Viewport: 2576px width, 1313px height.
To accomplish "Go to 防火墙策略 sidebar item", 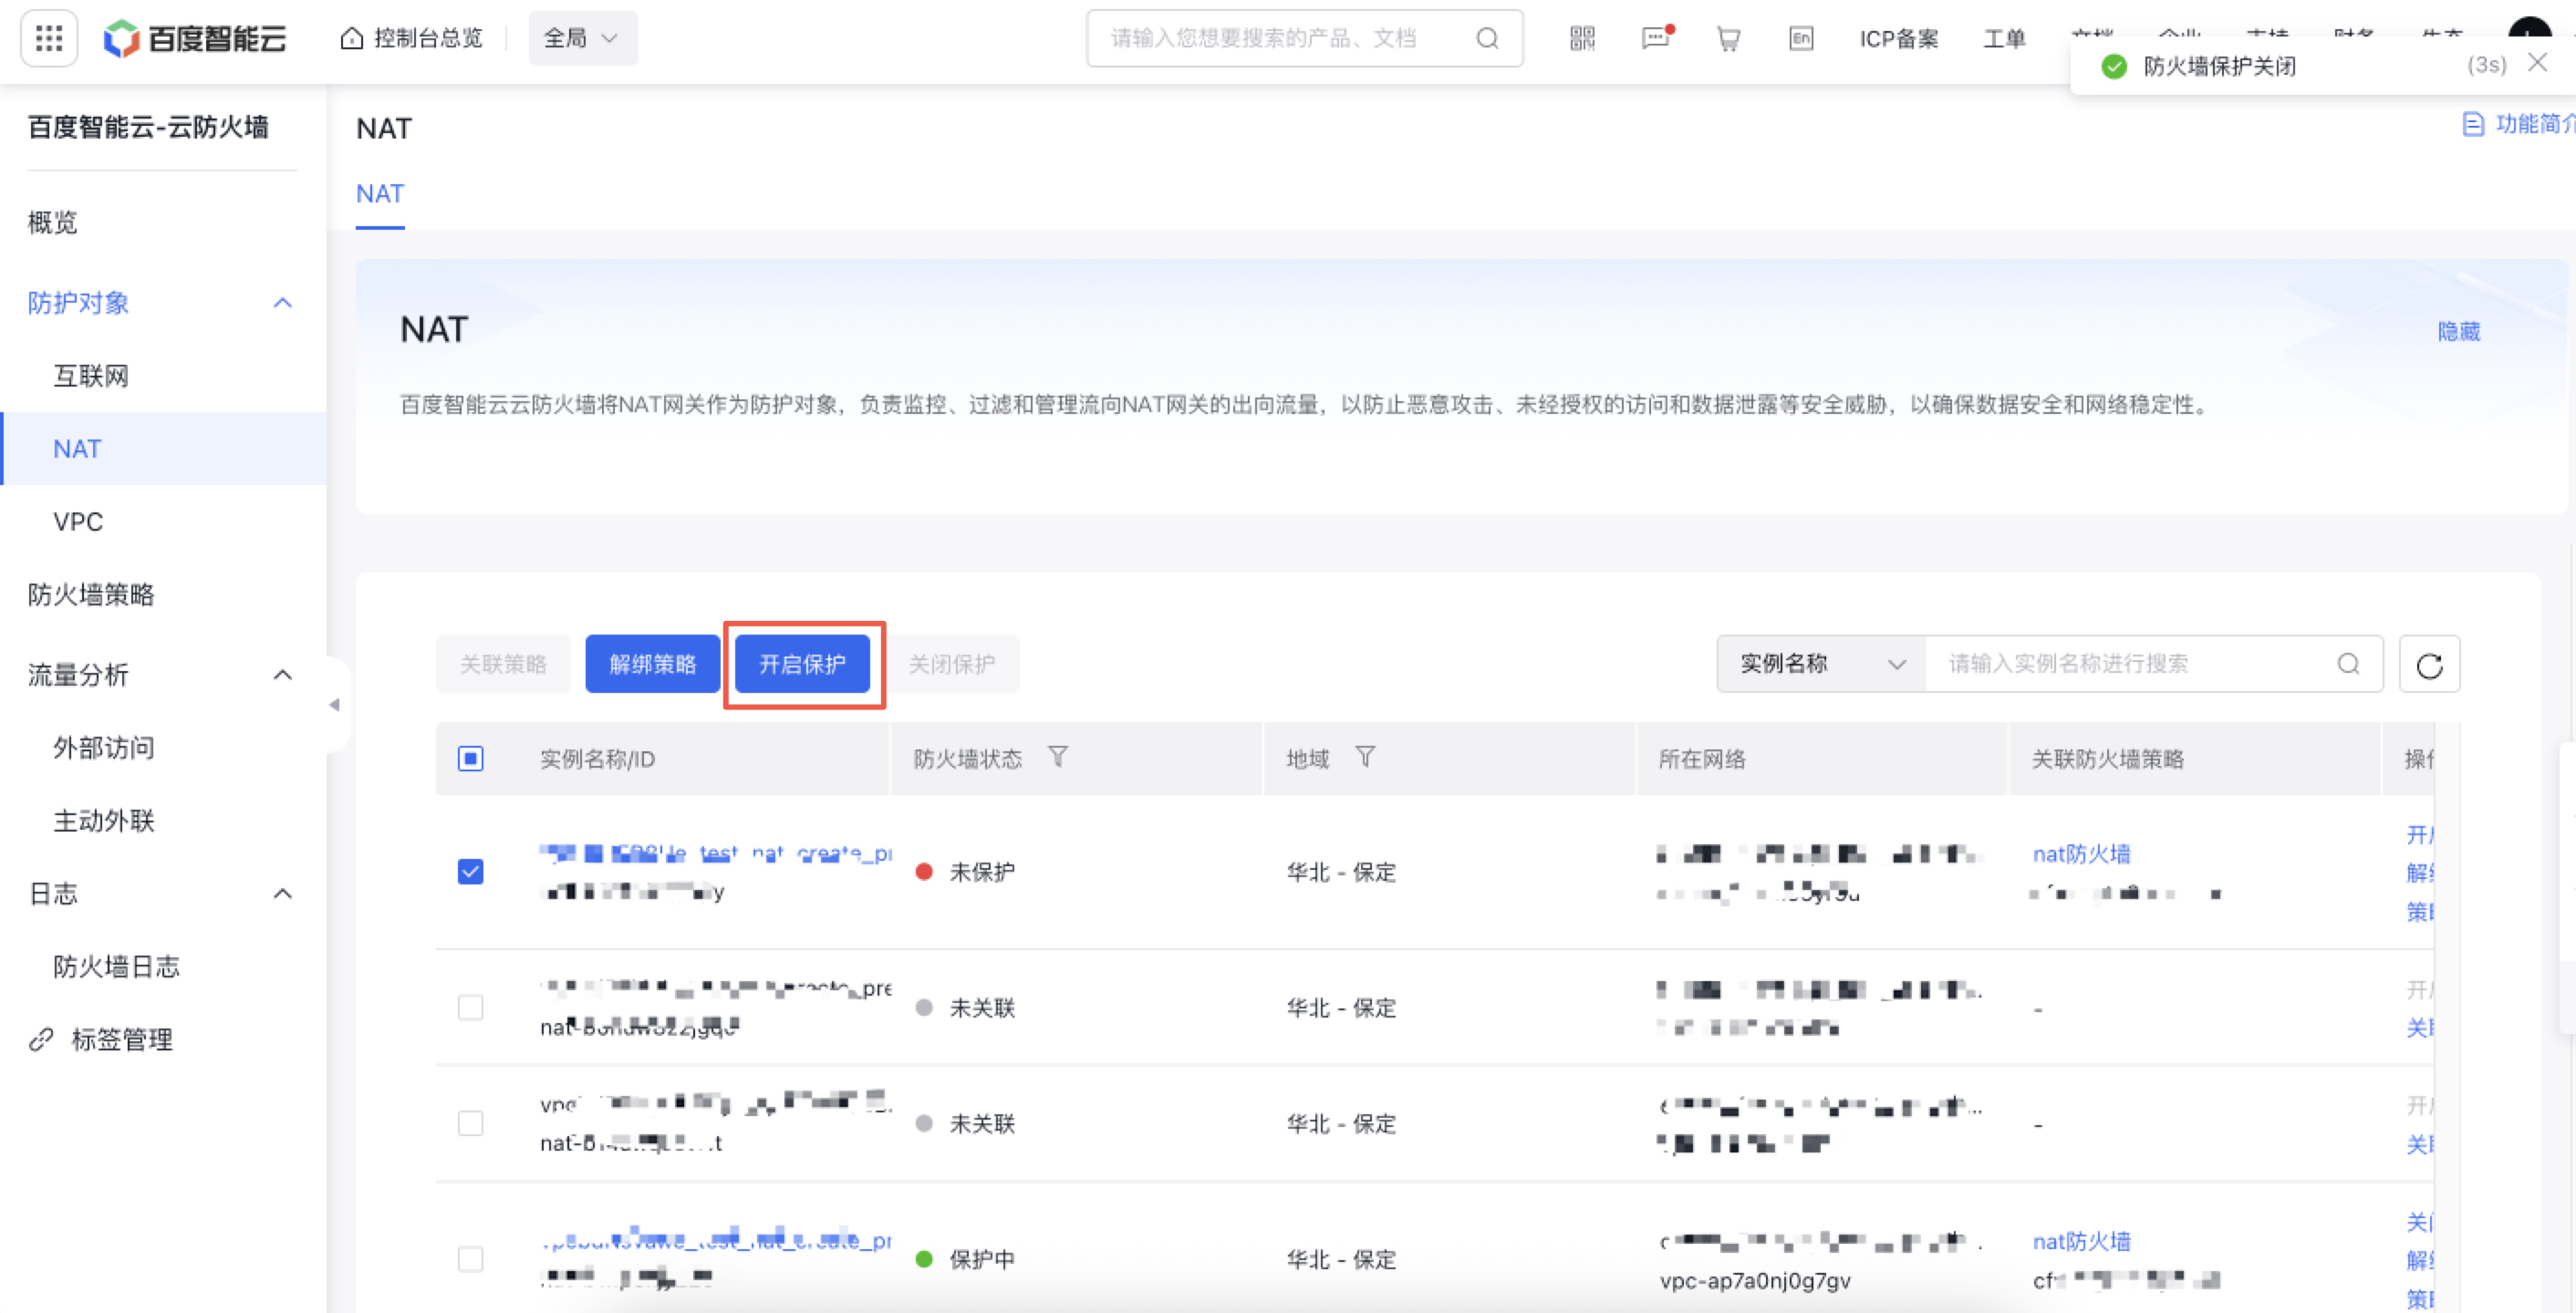I will [x=91, y=594].
